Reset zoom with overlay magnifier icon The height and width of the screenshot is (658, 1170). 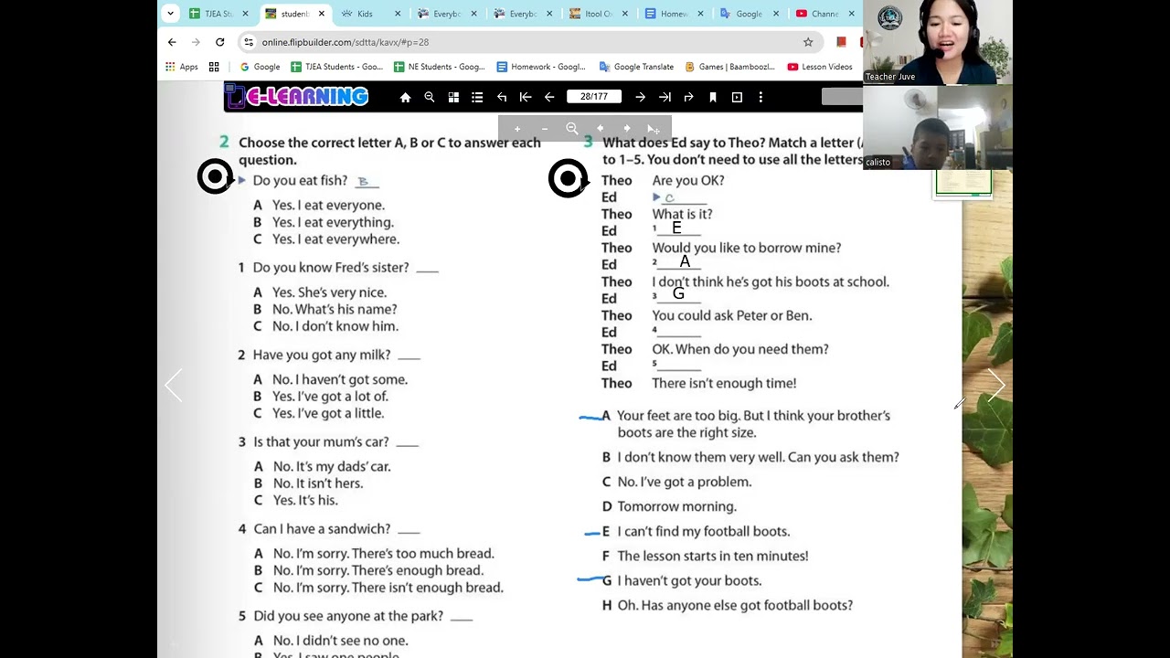tap(572, 129)
